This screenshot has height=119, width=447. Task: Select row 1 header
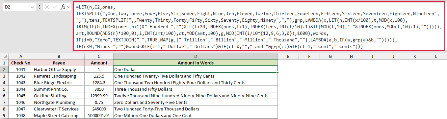tap(5, 63)
